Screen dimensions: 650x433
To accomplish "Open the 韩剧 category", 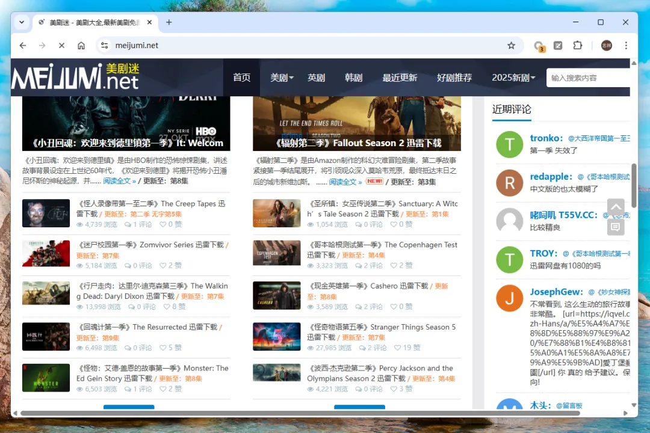I will point(354,78).
